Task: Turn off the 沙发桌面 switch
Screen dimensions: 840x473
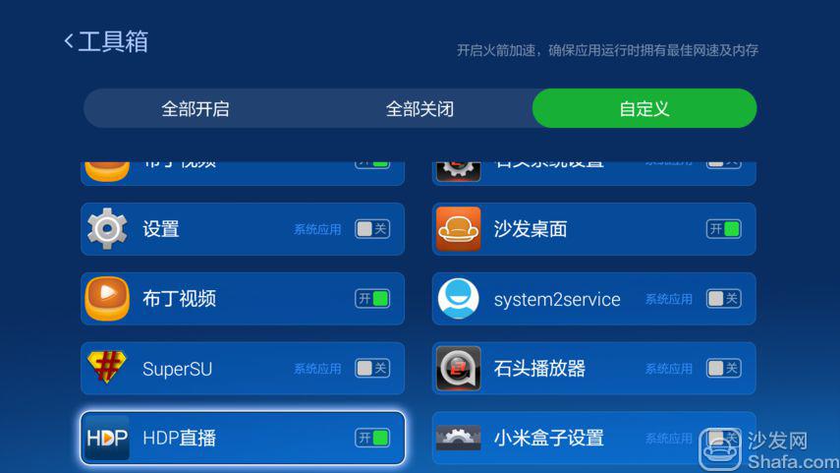Action: click(x=724, y=229)
